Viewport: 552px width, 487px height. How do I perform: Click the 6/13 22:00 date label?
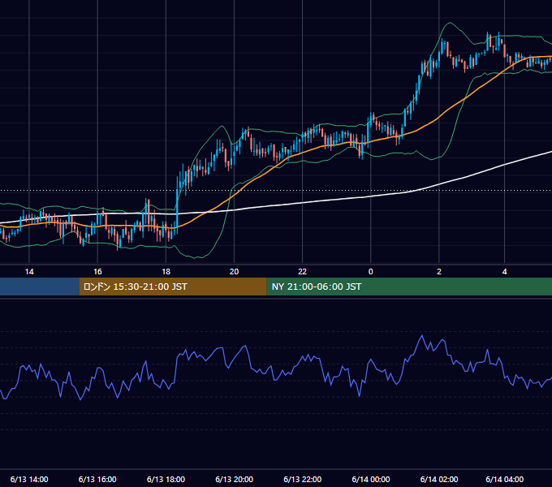[x=303, y=479]
